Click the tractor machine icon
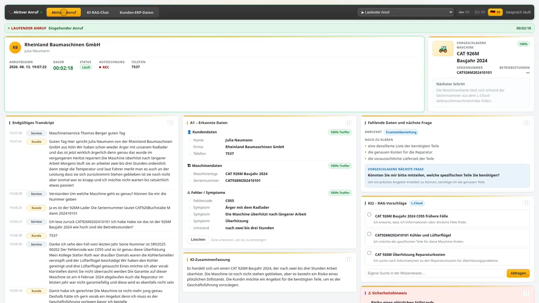Viewport: 539px width, 303px height. point(443,49)
